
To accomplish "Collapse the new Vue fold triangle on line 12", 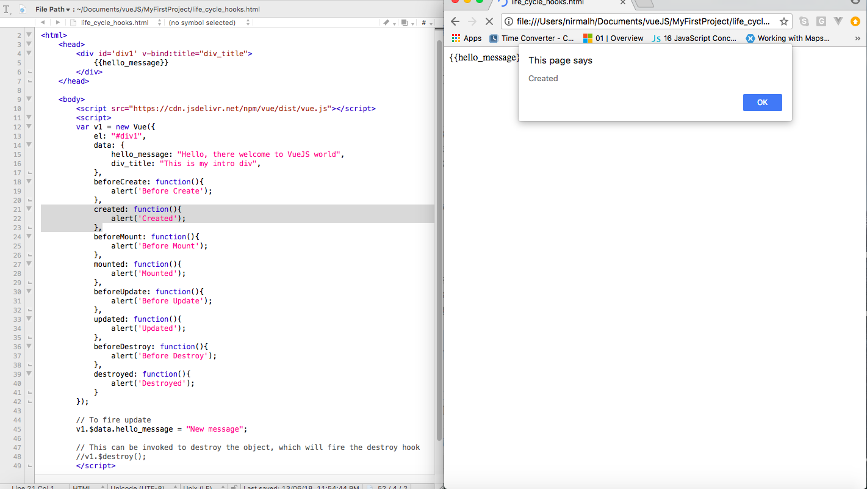I will pyautogui.click(x=29, y=127).
